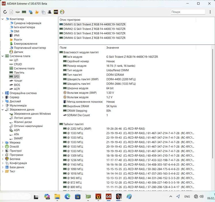Viewport: 215px width, 202px height.
Task: Open Microsoft Store from the taskbar
Action: [78, 197]
